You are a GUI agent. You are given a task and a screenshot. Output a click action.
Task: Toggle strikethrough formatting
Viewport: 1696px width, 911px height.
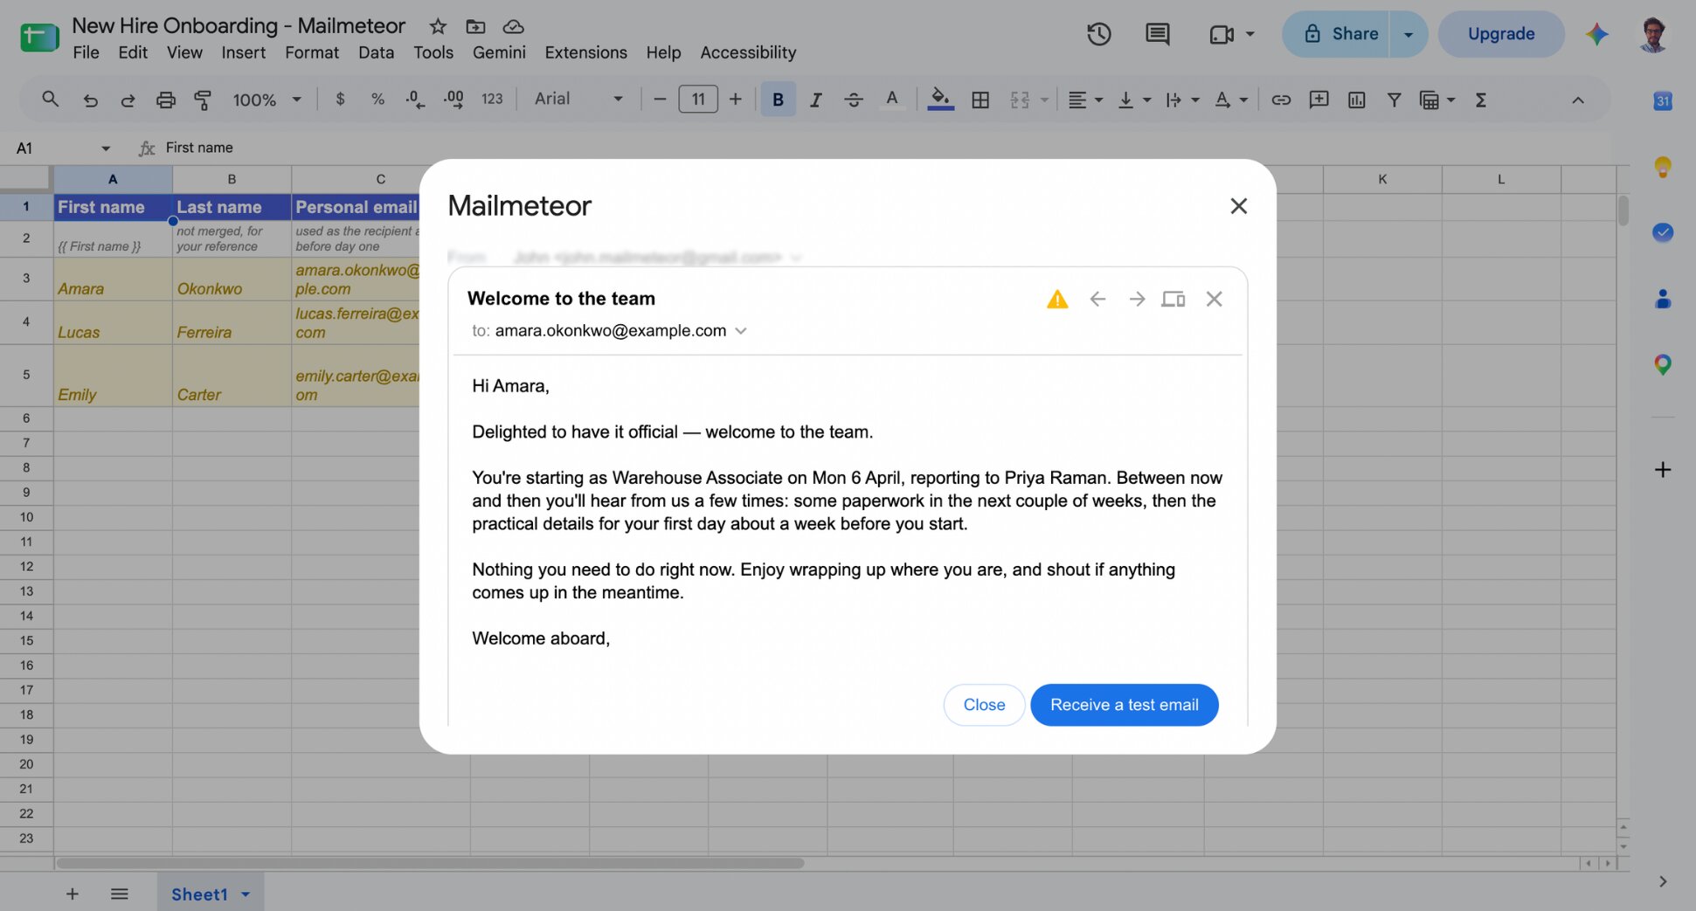tap(854, 100)
